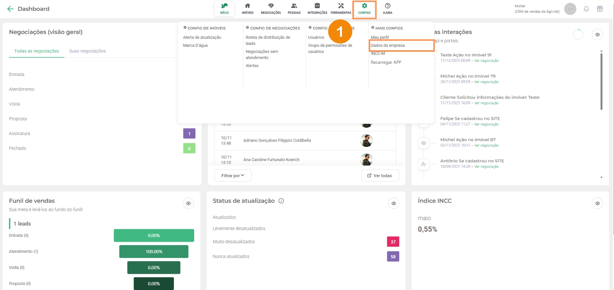Click the pink 37 Muito desatualizados badge

click(393, 242)
